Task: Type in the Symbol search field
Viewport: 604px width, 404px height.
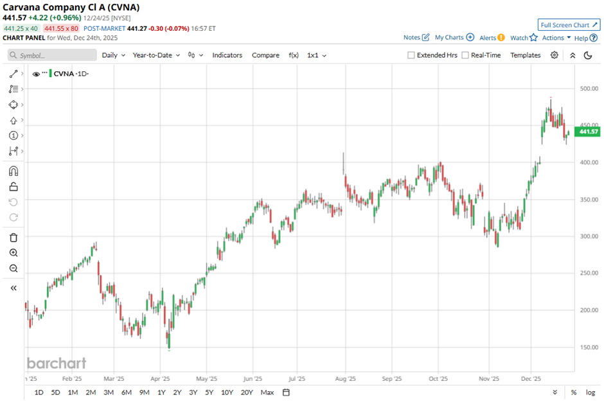Action: tap(55, 55)
